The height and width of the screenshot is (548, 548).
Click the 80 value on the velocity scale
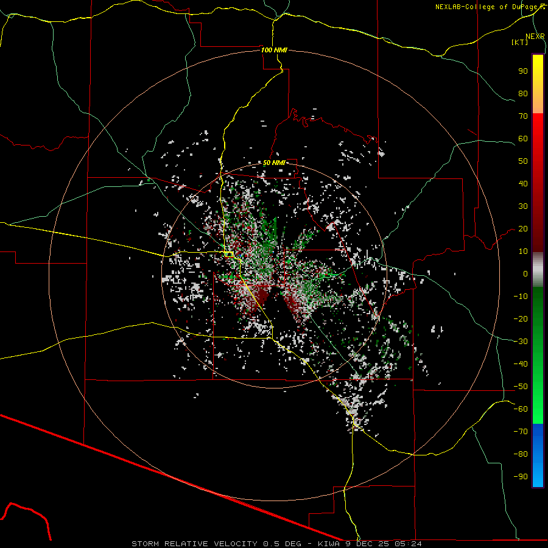523,94
